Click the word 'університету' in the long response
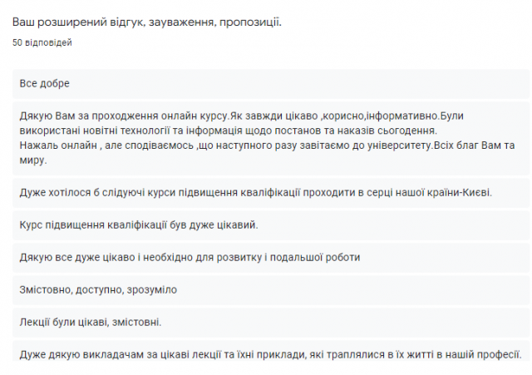The image size is (532, 375). [378, 146]
